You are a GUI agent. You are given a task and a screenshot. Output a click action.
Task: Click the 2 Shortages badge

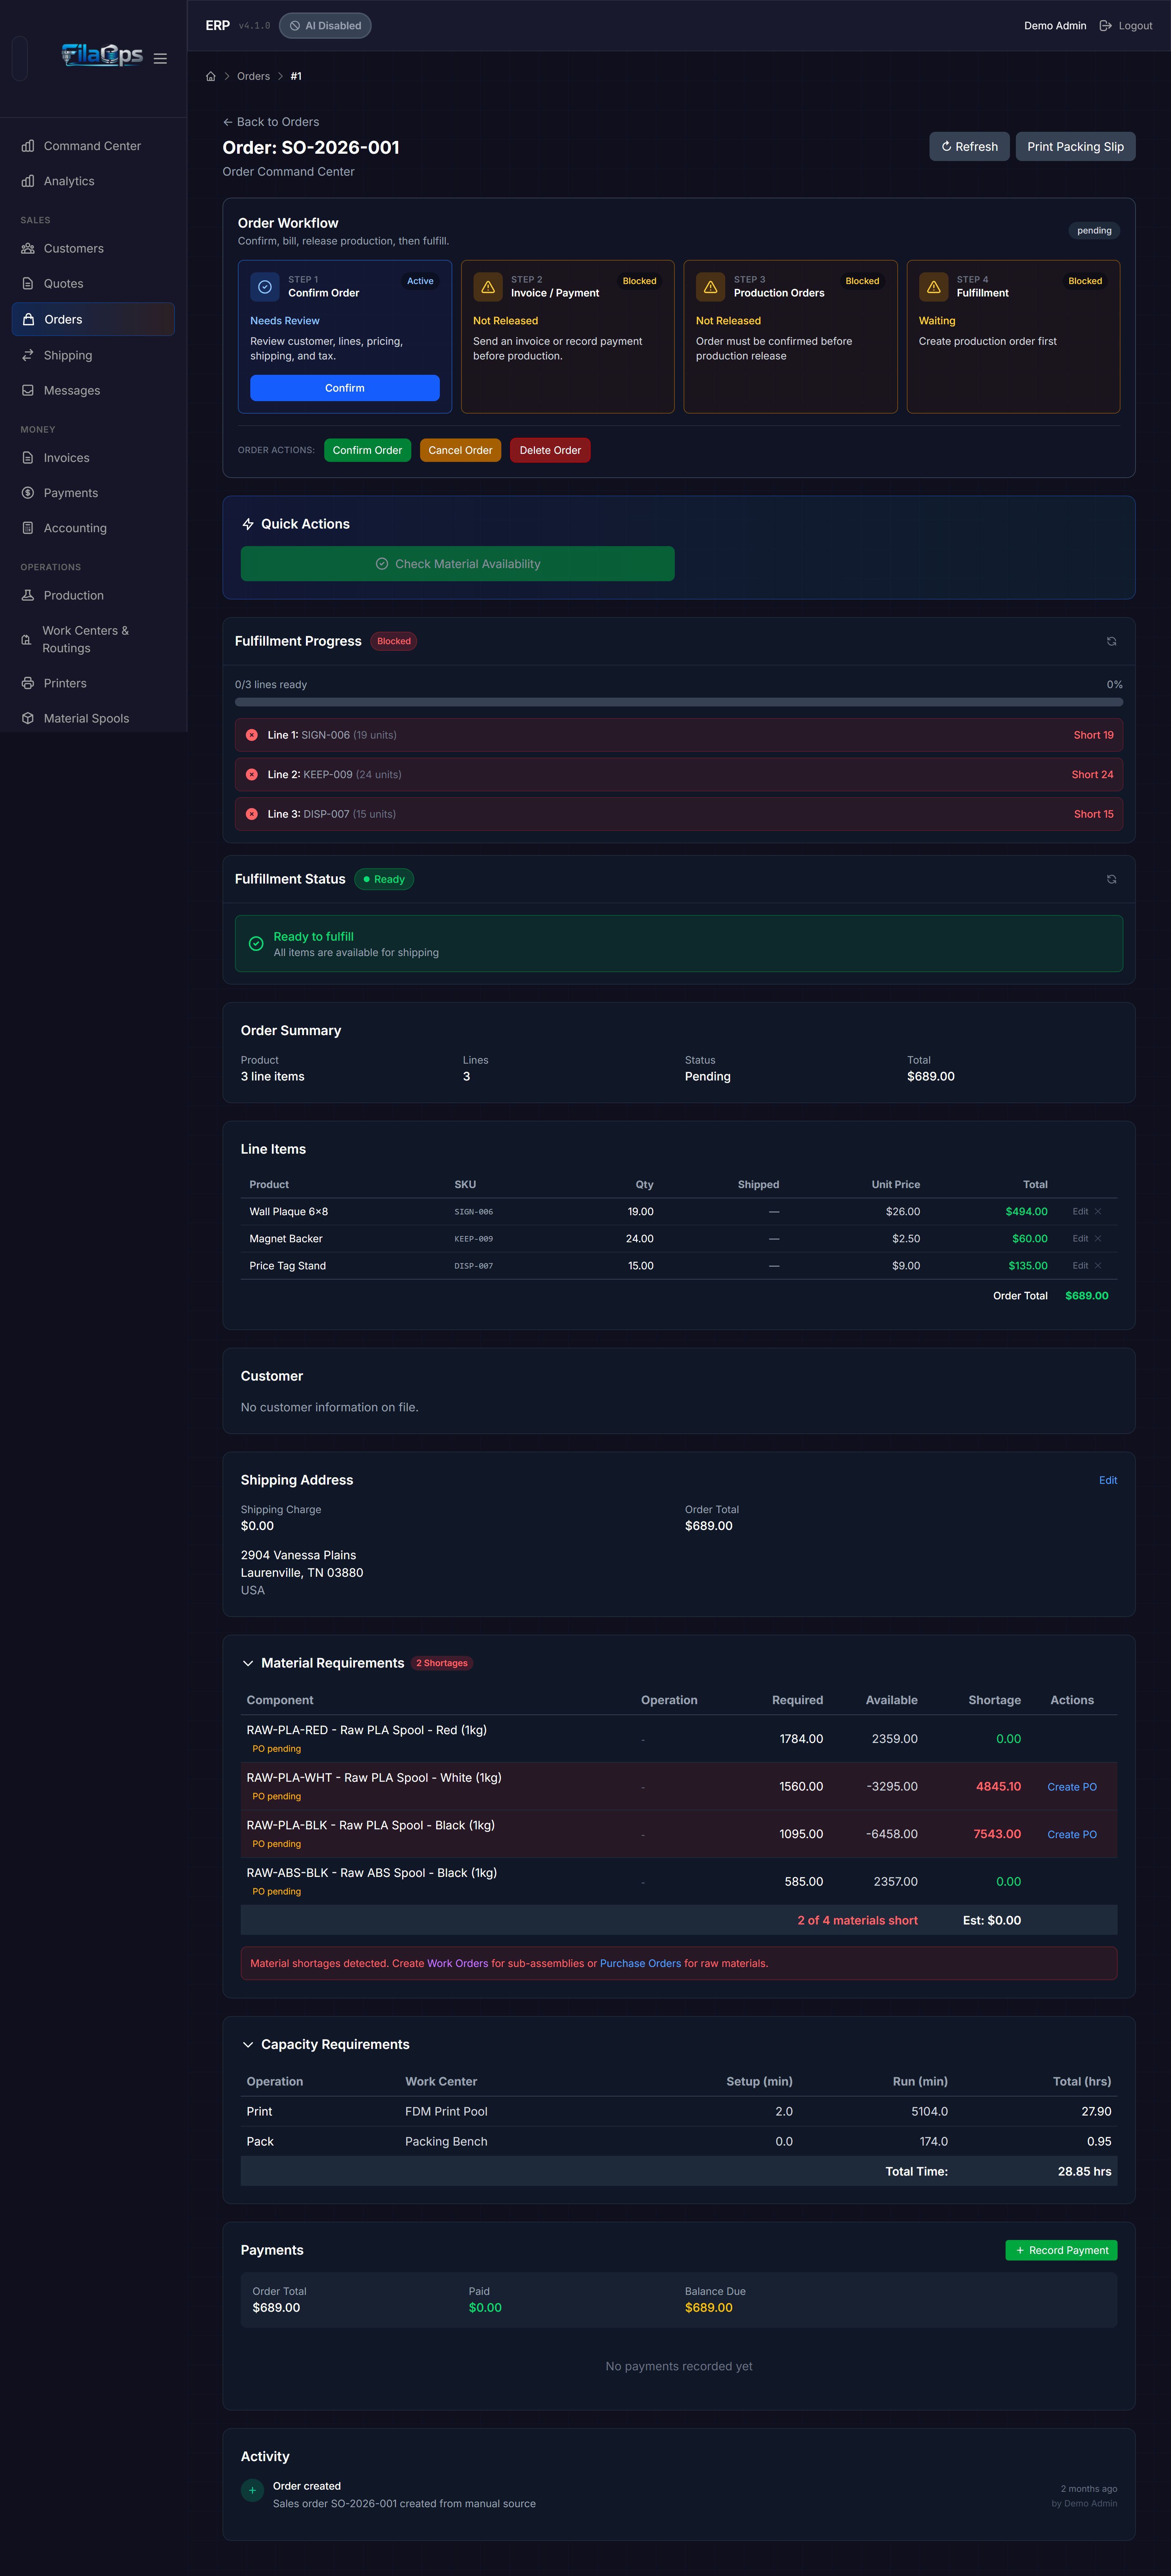click(x=442, y=1663)
